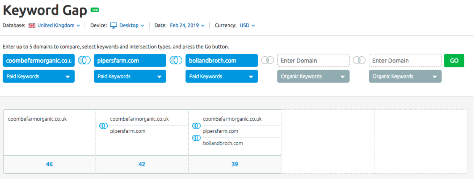Toggle intersection icon between the two empty domain fields
The height and width of the screenshot is (180, 475).
pyautogui.click(x=359, y=61)
